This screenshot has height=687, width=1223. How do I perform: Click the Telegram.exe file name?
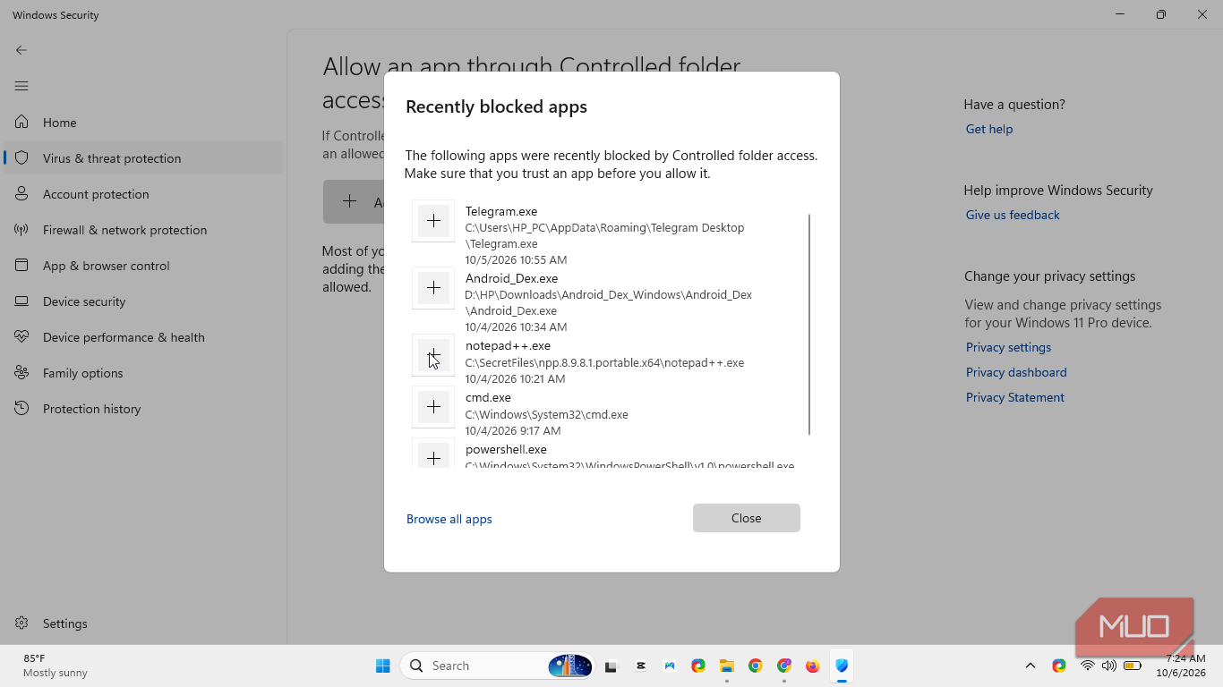pos(501,211)
